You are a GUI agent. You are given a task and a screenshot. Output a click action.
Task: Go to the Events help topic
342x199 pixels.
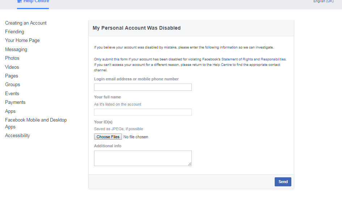tap(12, 94)
